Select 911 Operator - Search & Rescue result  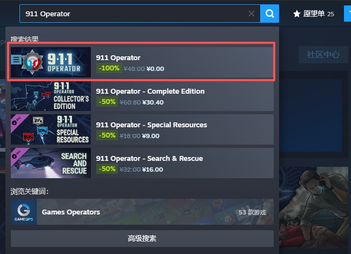(142, 163)
